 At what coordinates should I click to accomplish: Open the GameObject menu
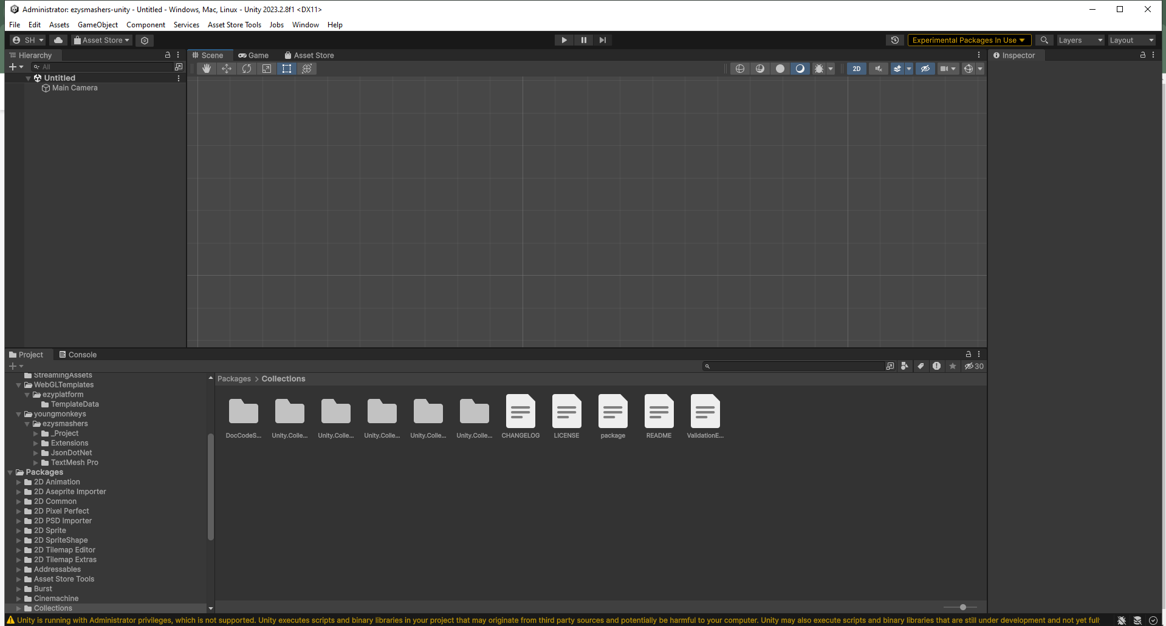click(97, 25)
